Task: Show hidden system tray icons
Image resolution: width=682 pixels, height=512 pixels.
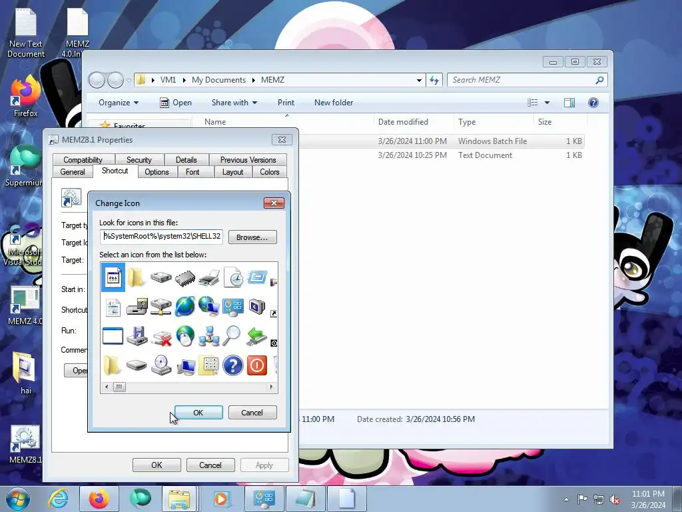Action: [x=566, y=499]
